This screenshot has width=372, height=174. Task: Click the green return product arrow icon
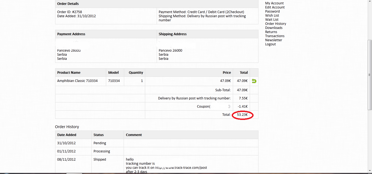254,81
